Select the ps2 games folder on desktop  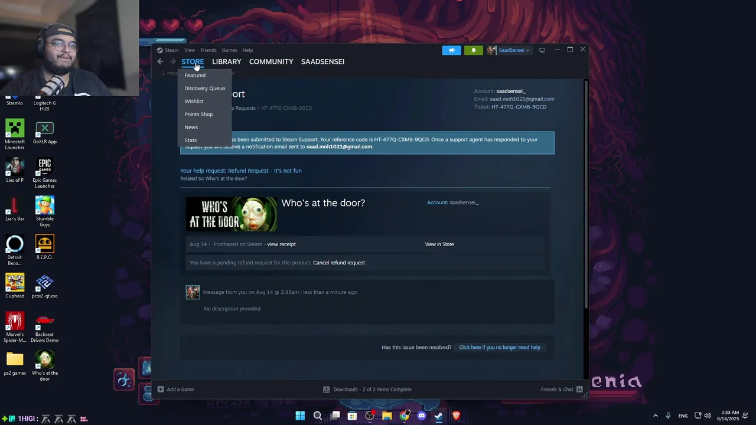15,364
